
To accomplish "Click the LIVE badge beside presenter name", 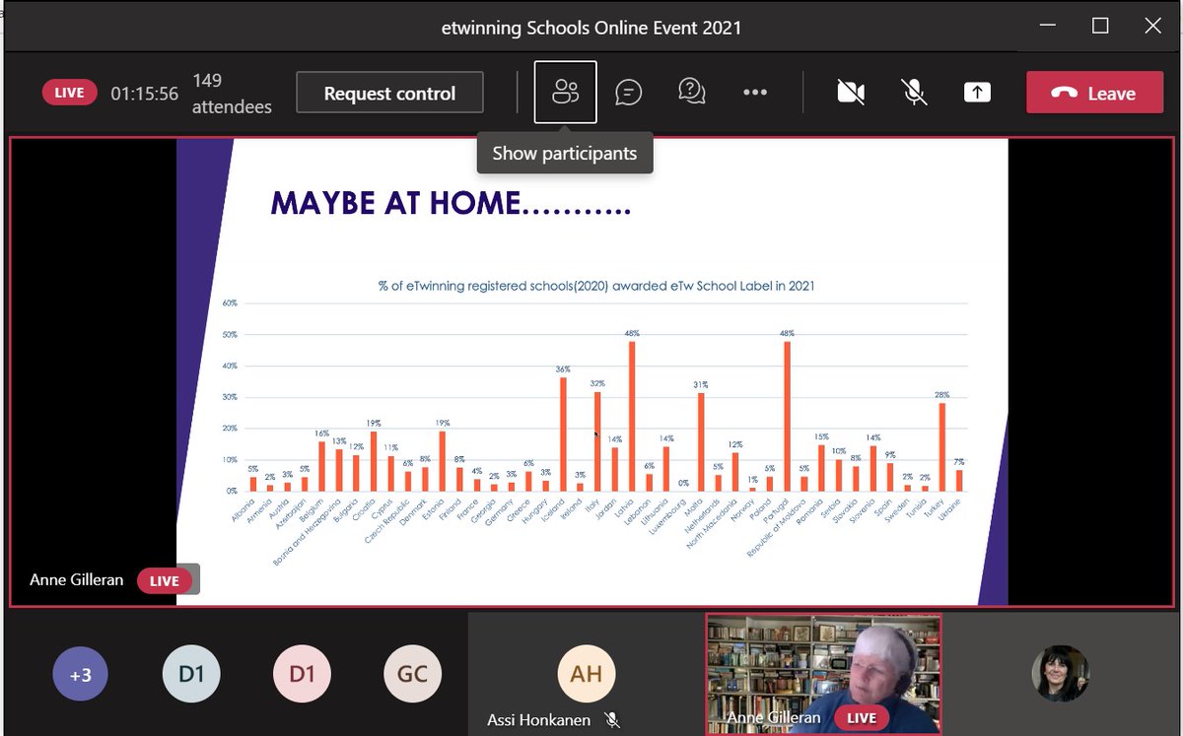I will click(x=164, y=580).
